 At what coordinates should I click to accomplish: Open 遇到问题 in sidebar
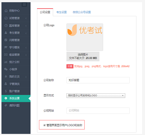pyautogui.click(x=16, y=105)
